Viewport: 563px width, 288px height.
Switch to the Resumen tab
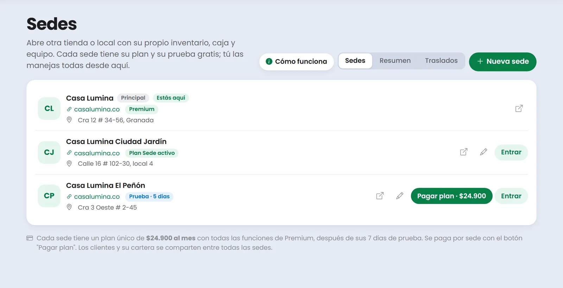pos(395,60)
